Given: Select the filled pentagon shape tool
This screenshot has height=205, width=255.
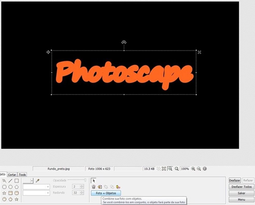Looking at the screenshot, I should [10, 199].
